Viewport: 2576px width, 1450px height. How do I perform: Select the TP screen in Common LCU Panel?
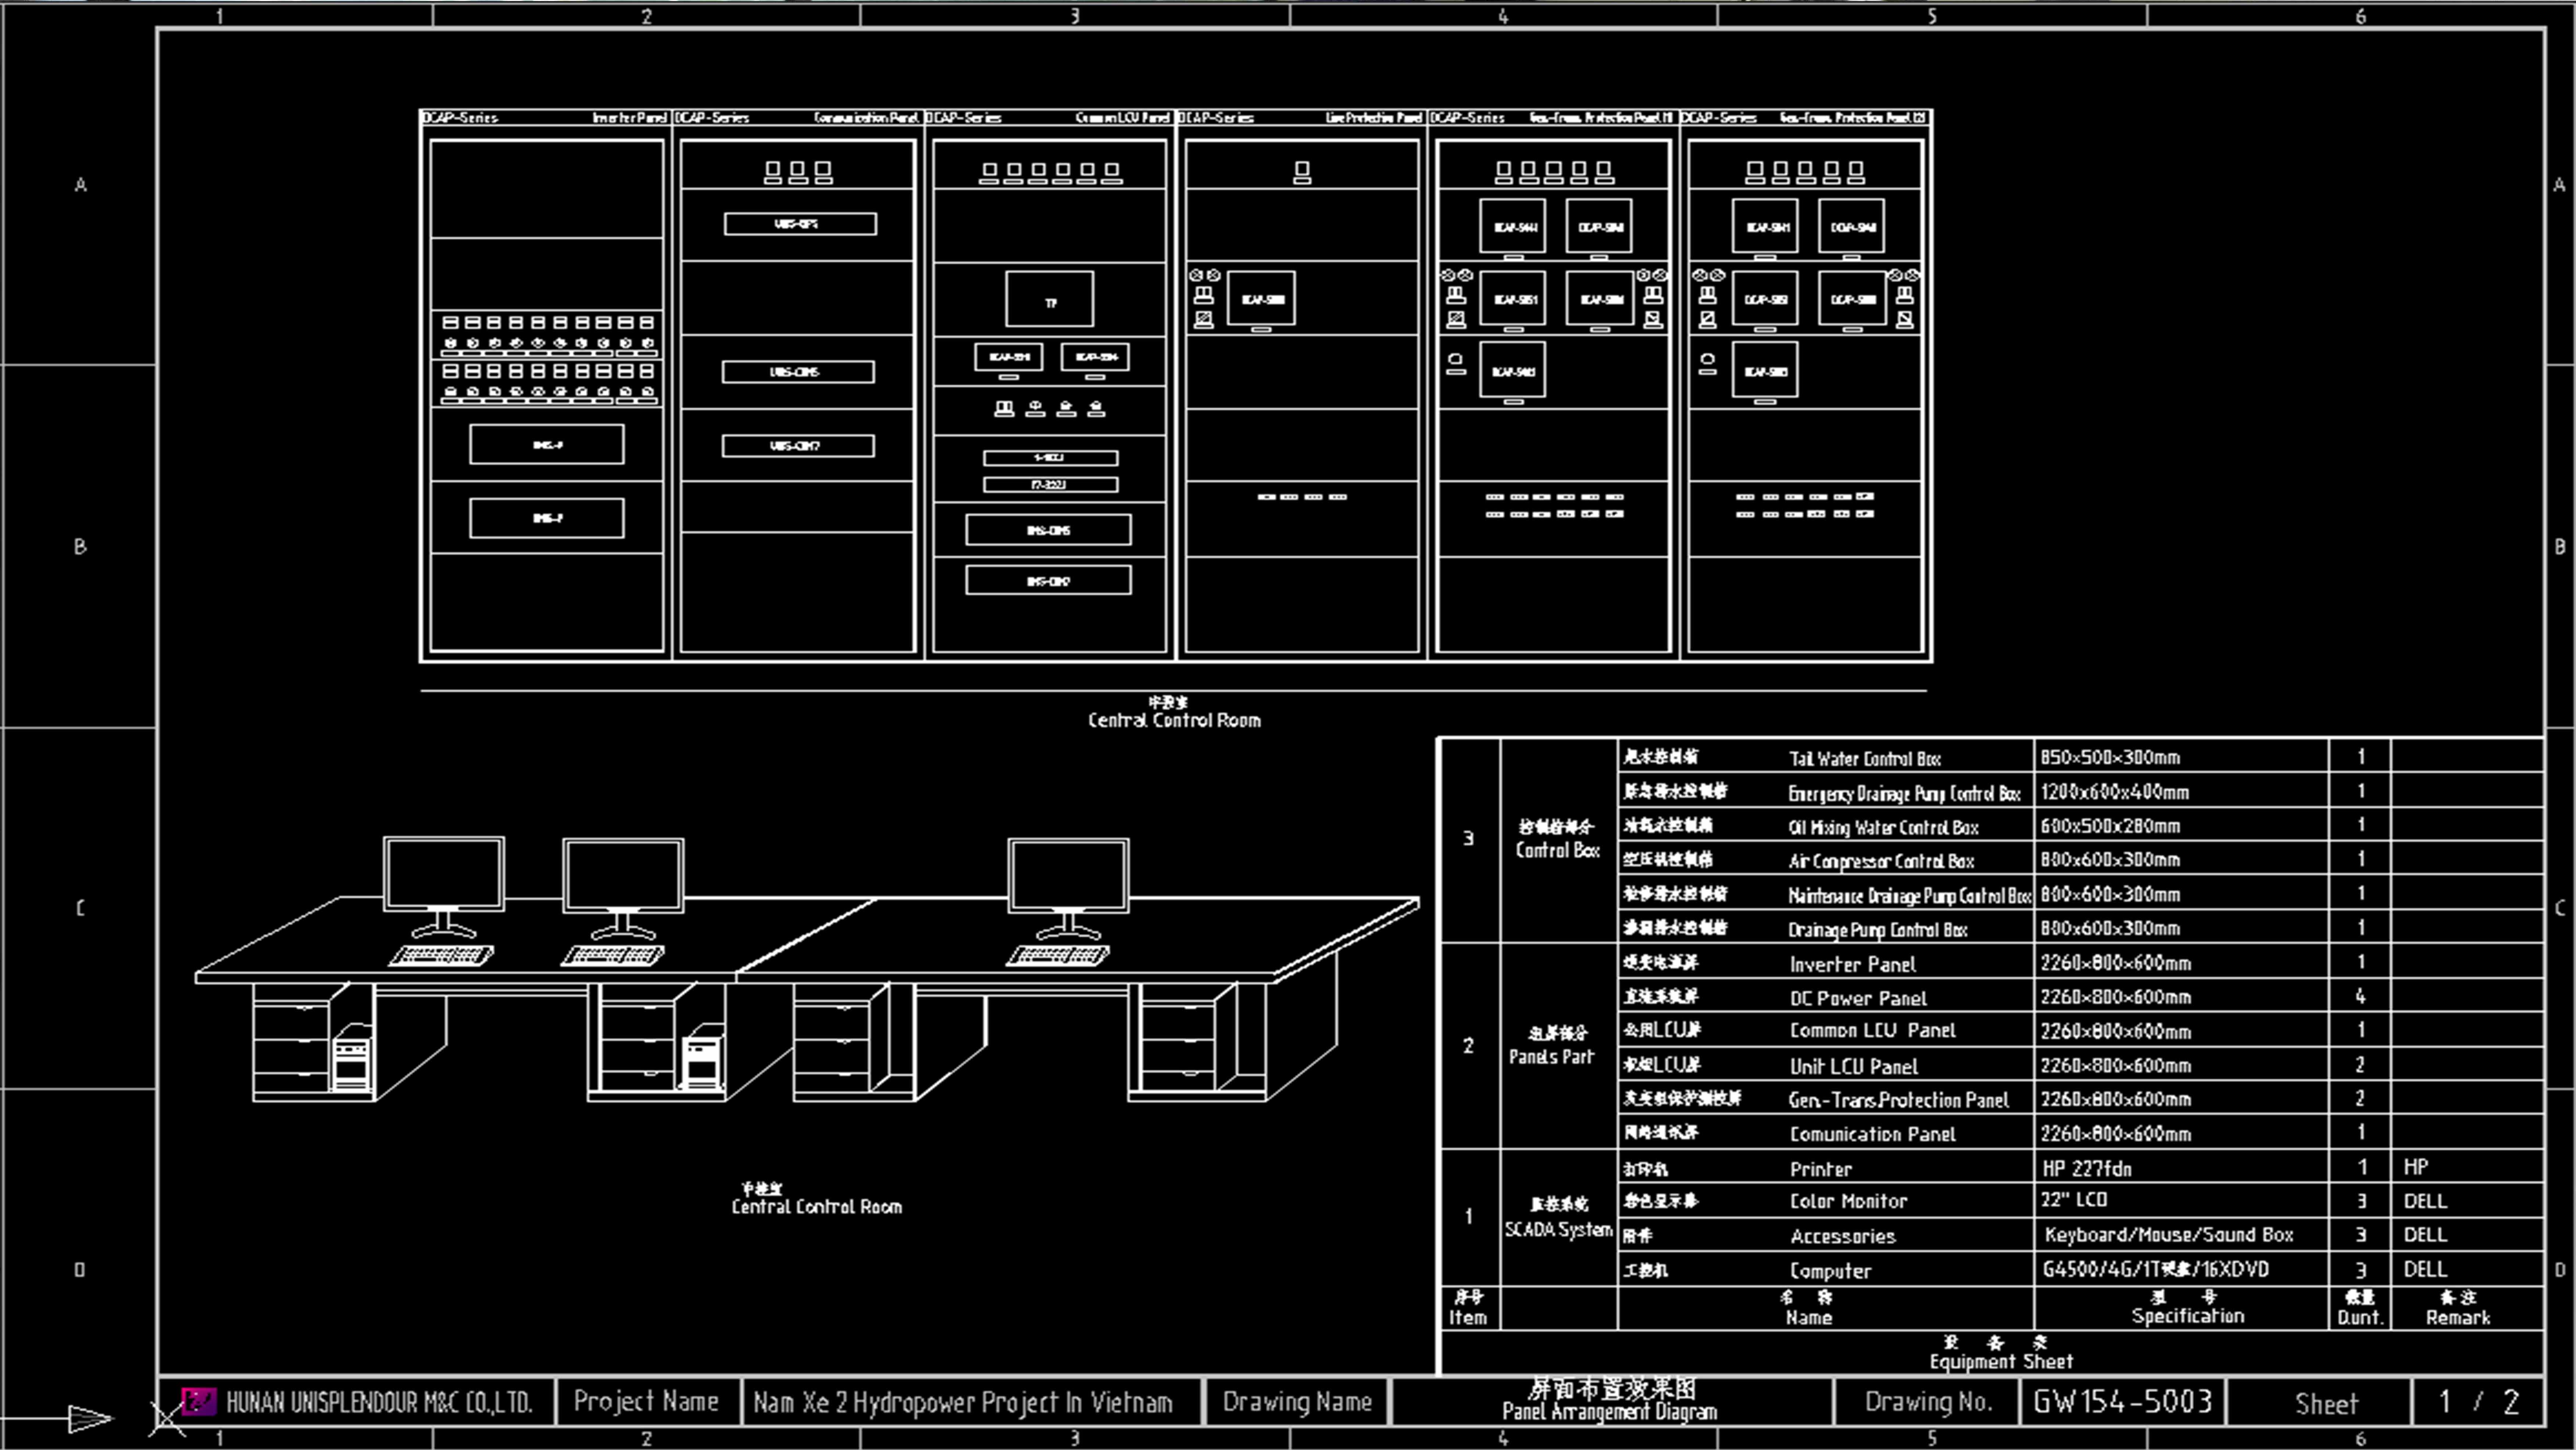pos(1049,299)
